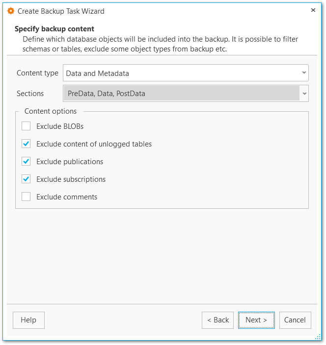This screenshot has width=326, height=345.
Task: Enable the Exclude BLOBs checkbox
Action: click(26, 126)
